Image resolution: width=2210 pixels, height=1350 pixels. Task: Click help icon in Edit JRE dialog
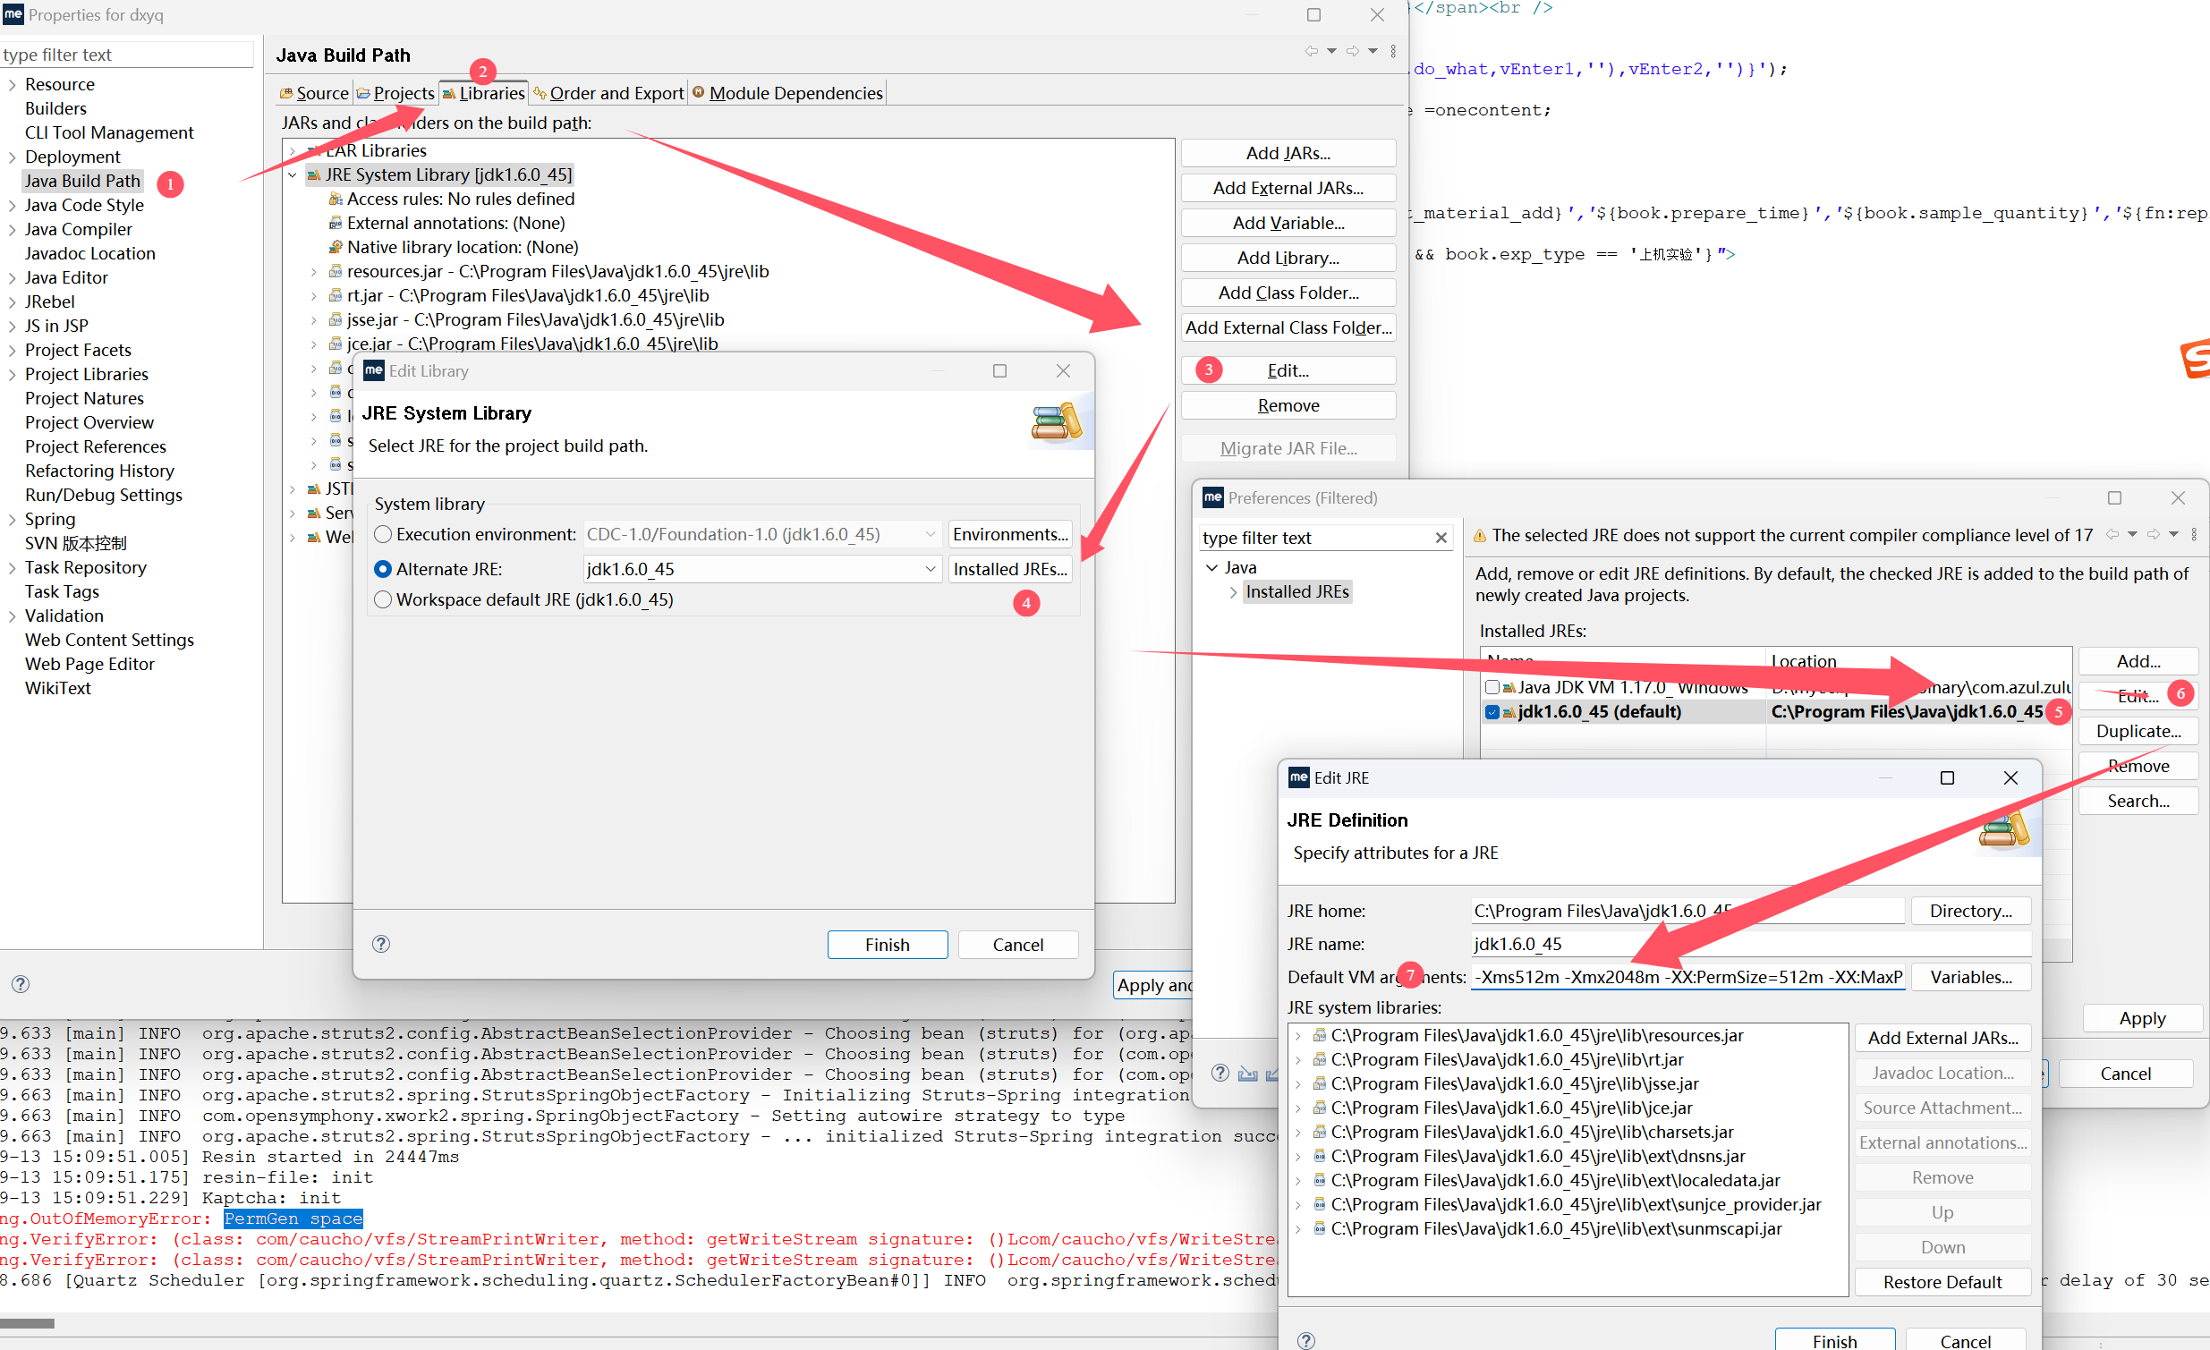(1306, 1340)
